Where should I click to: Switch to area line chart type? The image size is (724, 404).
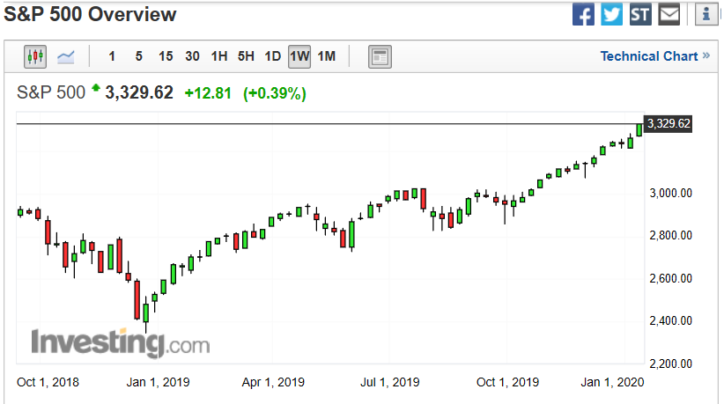(66, 57)
